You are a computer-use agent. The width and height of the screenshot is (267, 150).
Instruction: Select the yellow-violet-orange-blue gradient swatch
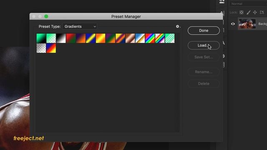pos(121,38)
